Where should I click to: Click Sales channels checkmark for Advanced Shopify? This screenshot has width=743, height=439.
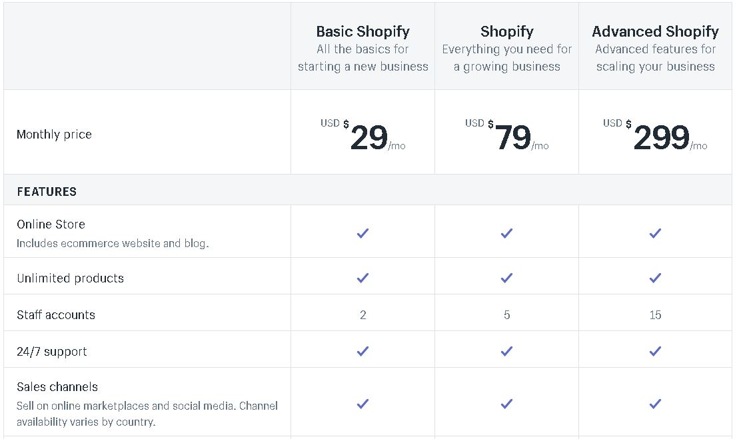[655, 404]
